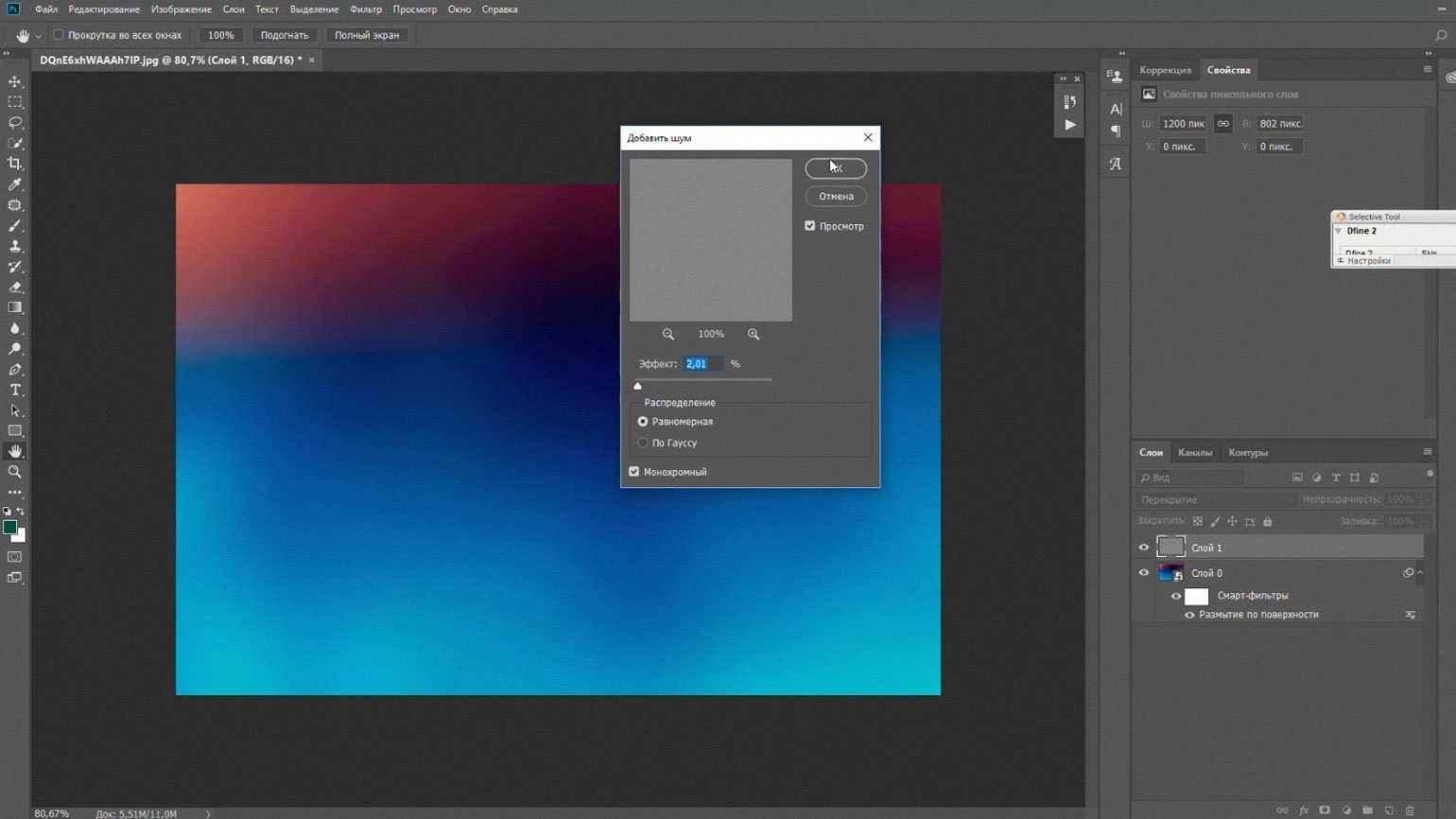1456x819 pixels.
Task: Switch to the Контуры tab
Action: pyautogui.click(x=1248, y=453)
